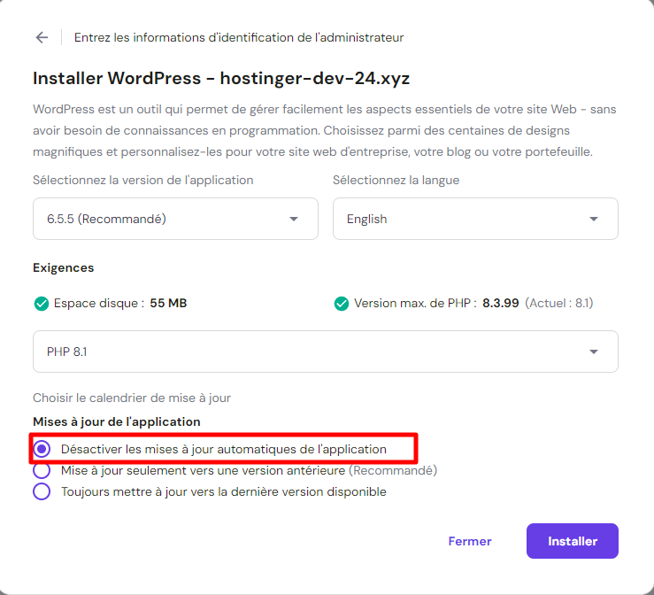Click the Fermer button
The image size is (654, 595).
pyautogui.click(x=470, y=541)
